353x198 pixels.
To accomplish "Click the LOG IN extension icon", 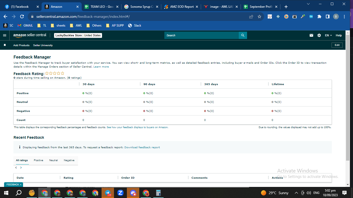I will (270, 16).
